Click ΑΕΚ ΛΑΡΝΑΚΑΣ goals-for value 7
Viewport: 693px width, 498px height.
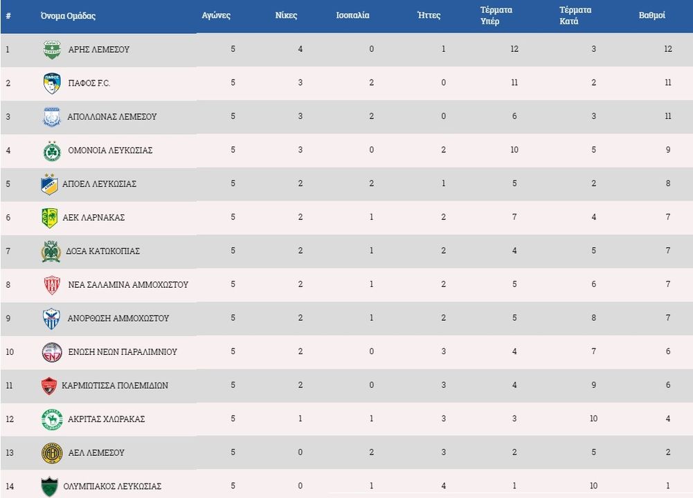click(514, 217)
